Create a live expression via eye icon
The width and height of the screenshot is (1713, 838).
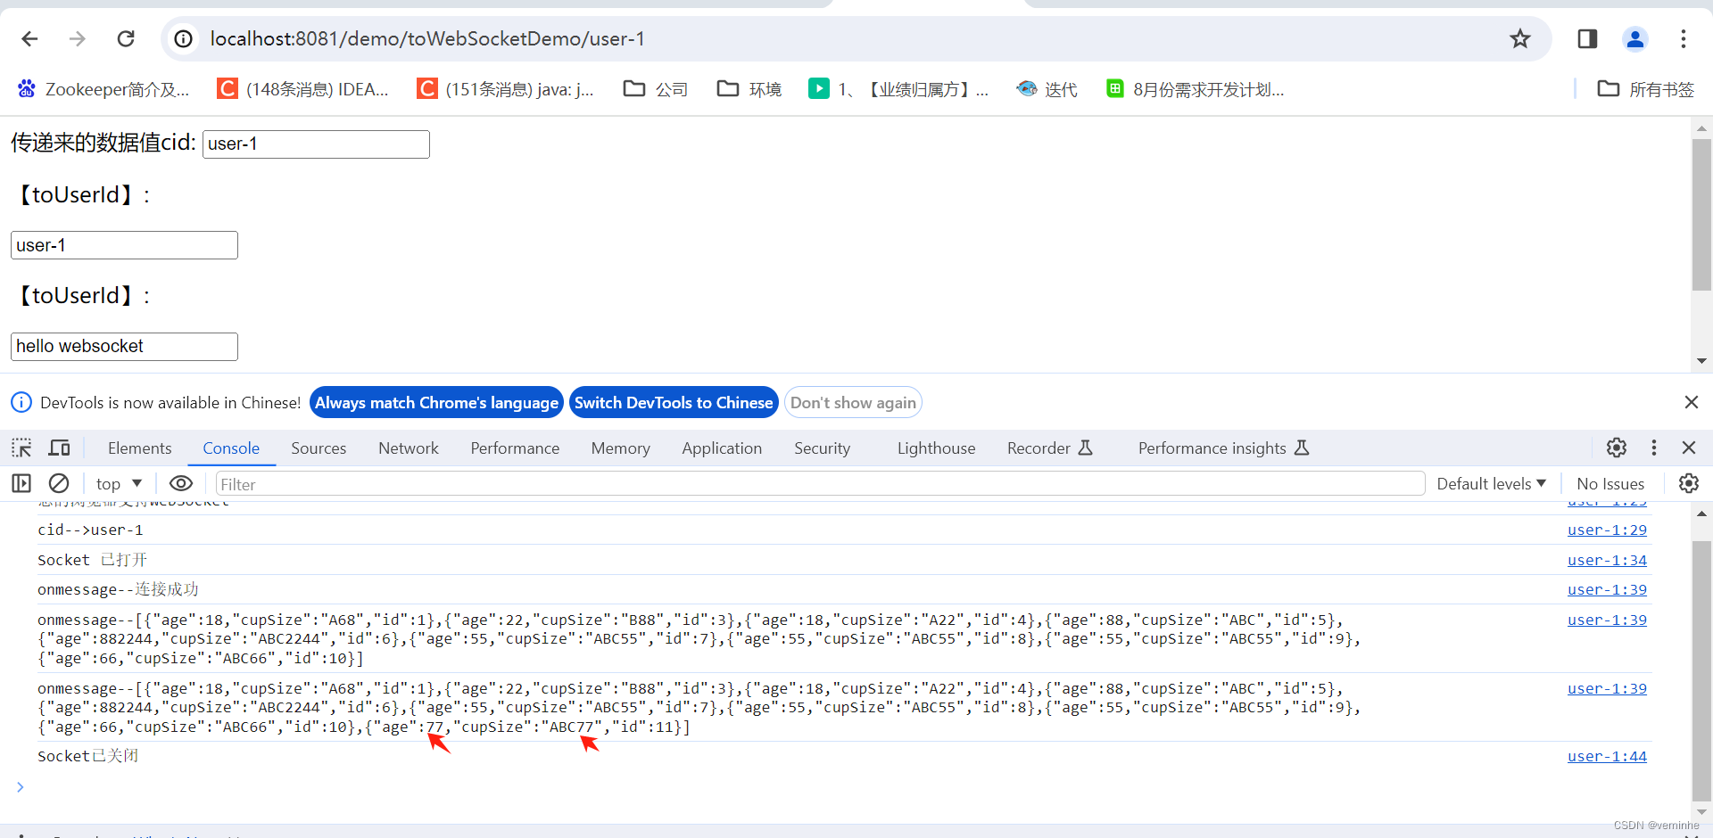click(x=180, y=483)
